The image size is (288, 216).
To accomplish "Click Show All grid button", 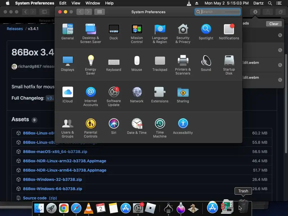I will tap(100, 12).
